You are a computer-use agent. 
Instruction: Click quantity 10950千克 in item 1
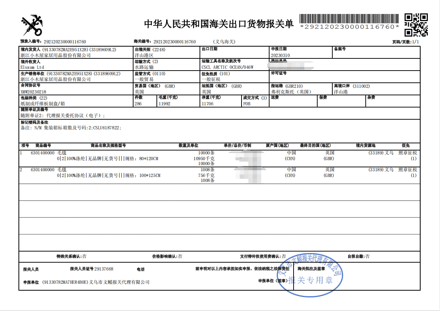coord(204,158)
